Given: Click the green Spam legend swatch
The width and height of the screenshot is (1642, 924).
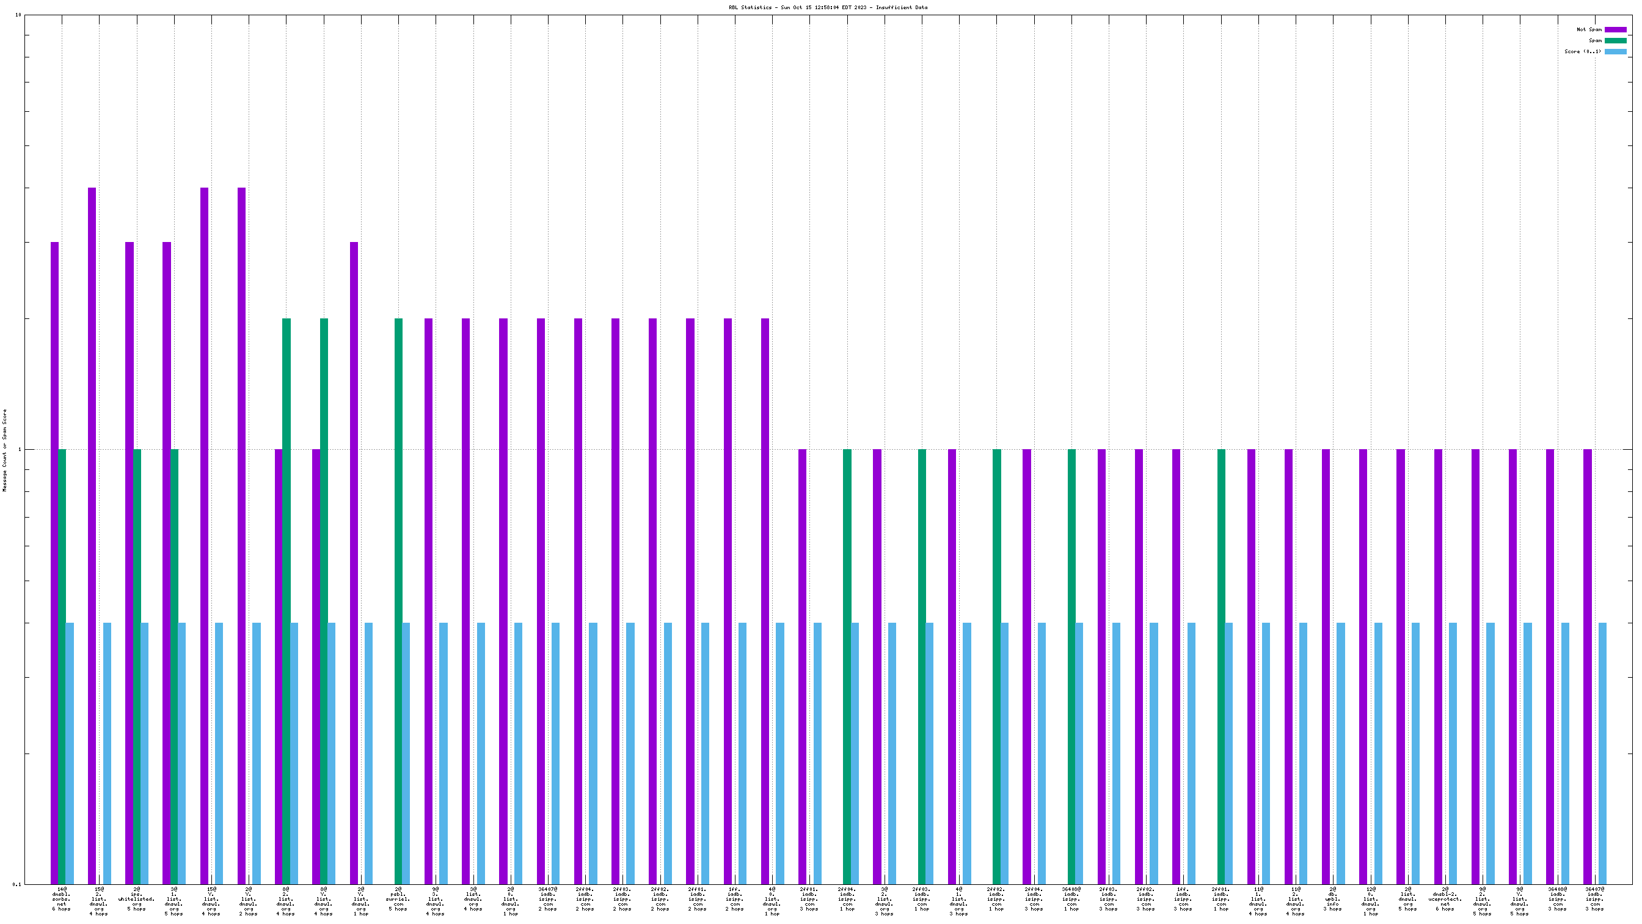Looking at the screenshot, I should tap(1615, 40).
